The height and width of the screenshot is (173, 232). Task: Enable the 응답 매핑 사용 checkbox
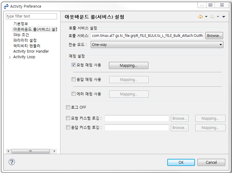click(73, 79)
